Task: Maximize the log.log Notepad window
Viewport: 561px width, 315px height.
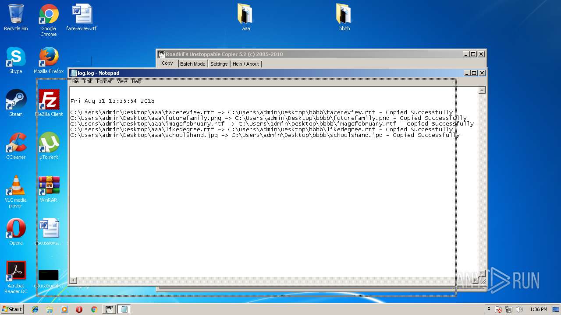Action: pos(474,73)
